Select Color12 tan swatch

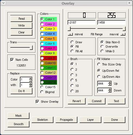coord(49,73)
